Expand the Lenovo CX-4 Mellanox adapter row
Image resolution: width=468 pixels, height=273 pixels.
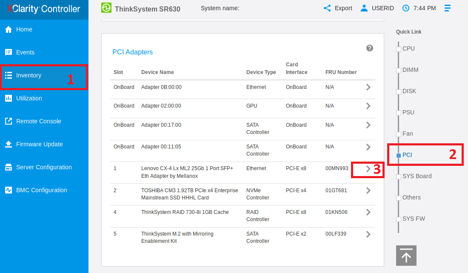(368, 169)
